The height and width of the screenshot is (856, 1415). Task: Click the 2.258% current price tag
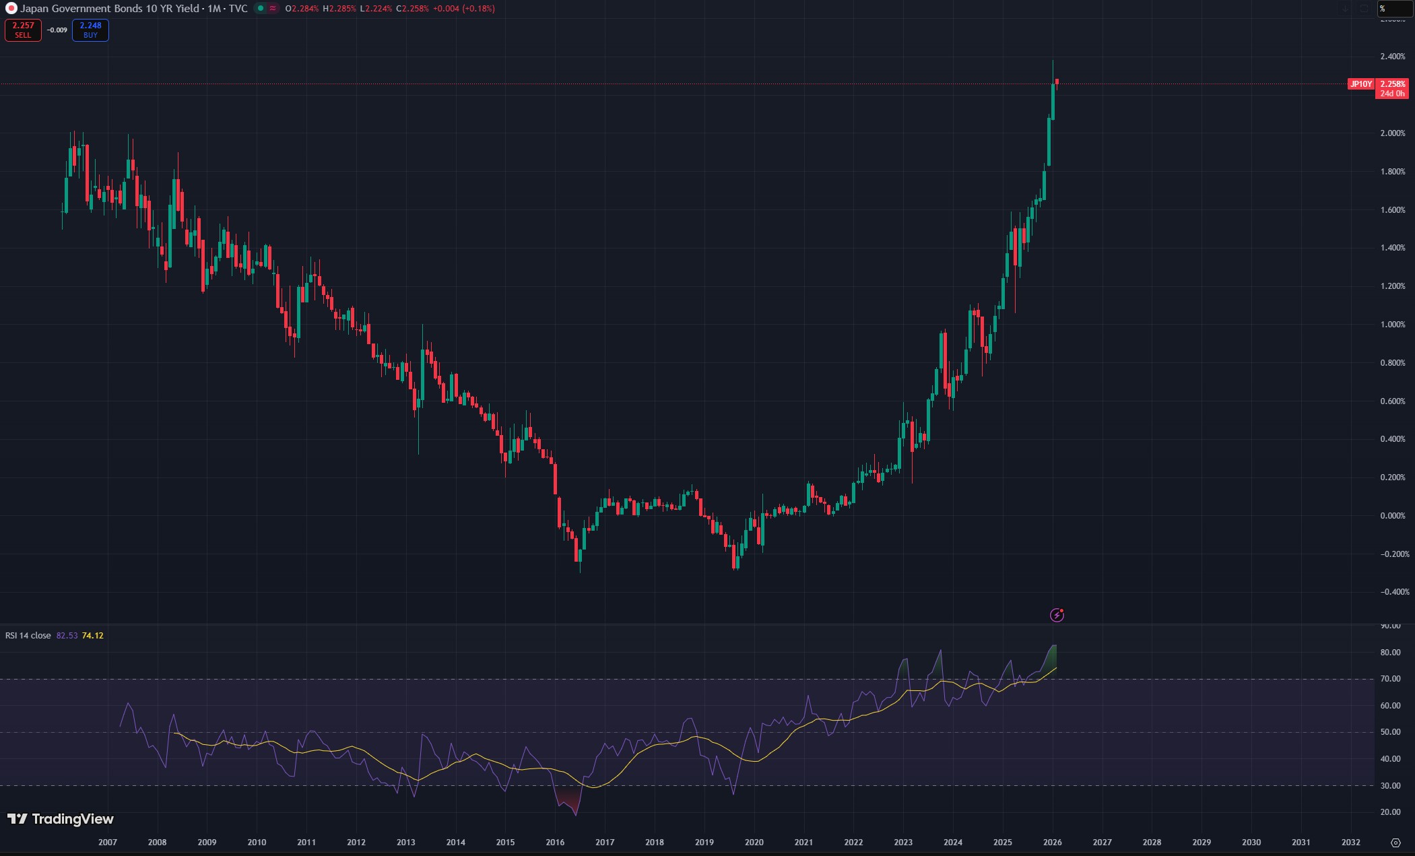click(1392, 84)
